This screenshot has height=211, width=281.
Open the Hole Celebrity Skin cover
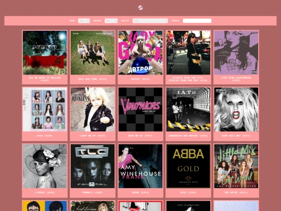pos(188,206)
